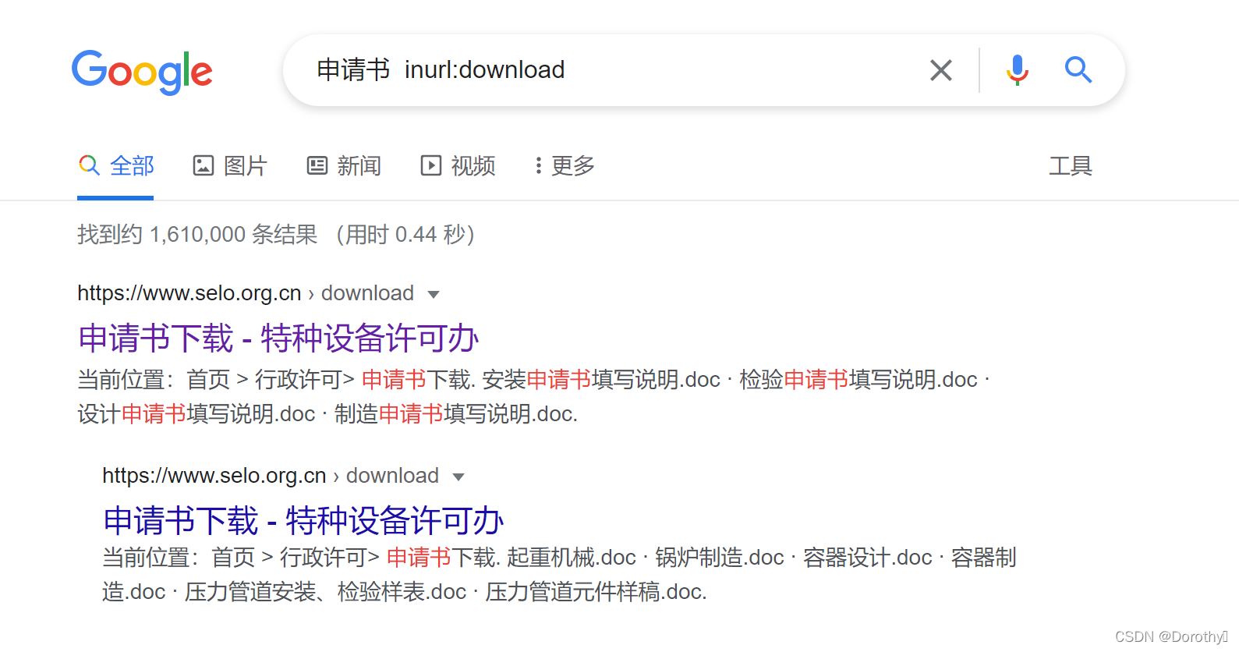The image size is (1239, 652).
Task: Open the 视频 videos tab
Action: [x=458, y=165]
